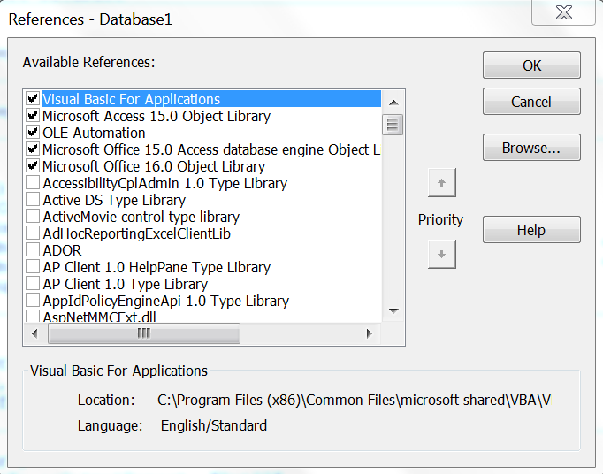Close the References dialog with X
The height and width of the screenshot is (474, 603).
pos(564,12)
